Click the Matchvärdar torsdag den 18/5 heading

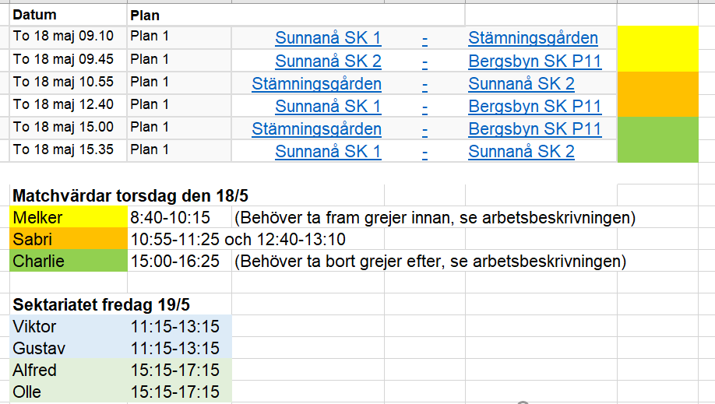(130, 195)
